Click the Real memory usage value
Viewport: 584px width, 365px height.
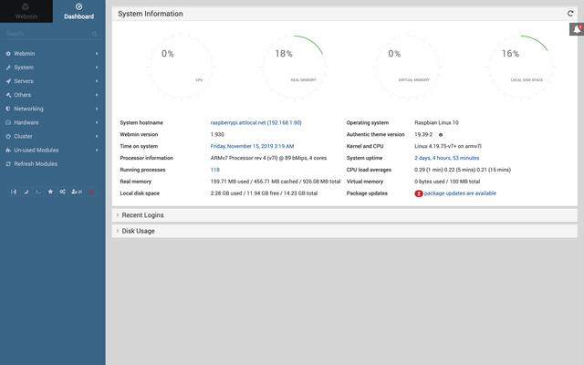click(x=276, y=182)
